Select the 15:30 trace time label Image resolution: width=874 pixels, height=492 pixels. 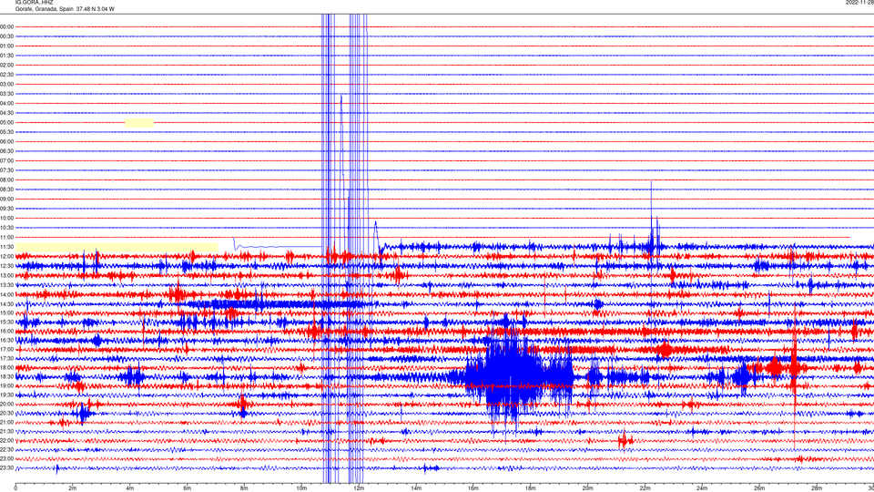pos(6,322)
